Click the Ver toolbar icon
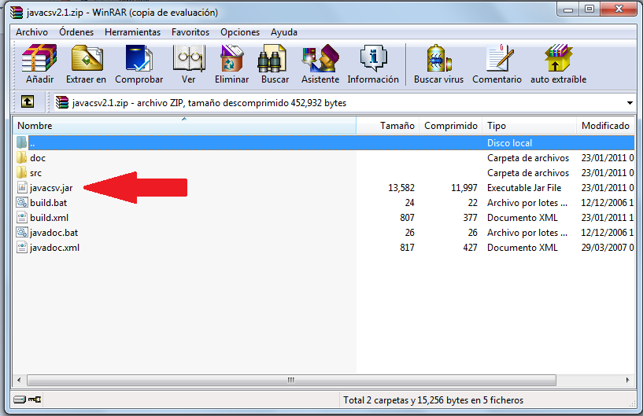This screenshot has width=643, height=416. pos(188,64)
